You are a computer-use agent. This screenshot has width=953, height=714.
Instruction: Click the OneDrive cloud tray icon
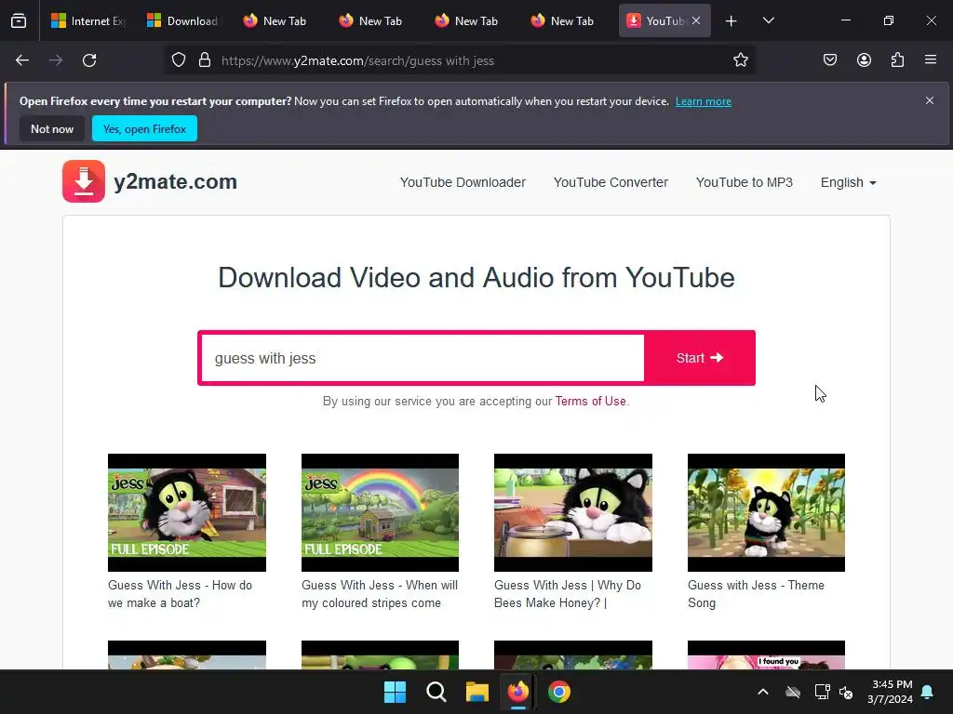pyautogui.click(x=793, y=692)
